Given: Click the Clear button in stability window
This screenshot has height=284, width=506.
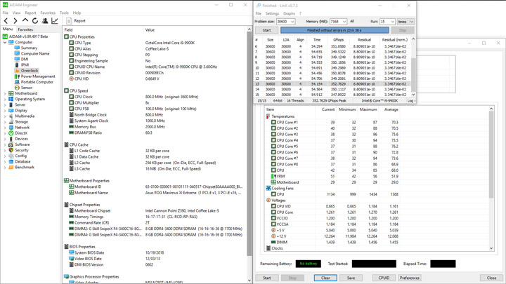Looking at the screenshot, I should [x=325, y=278].
